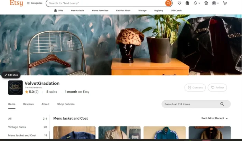Click the Etsy logo

point(16,3)
